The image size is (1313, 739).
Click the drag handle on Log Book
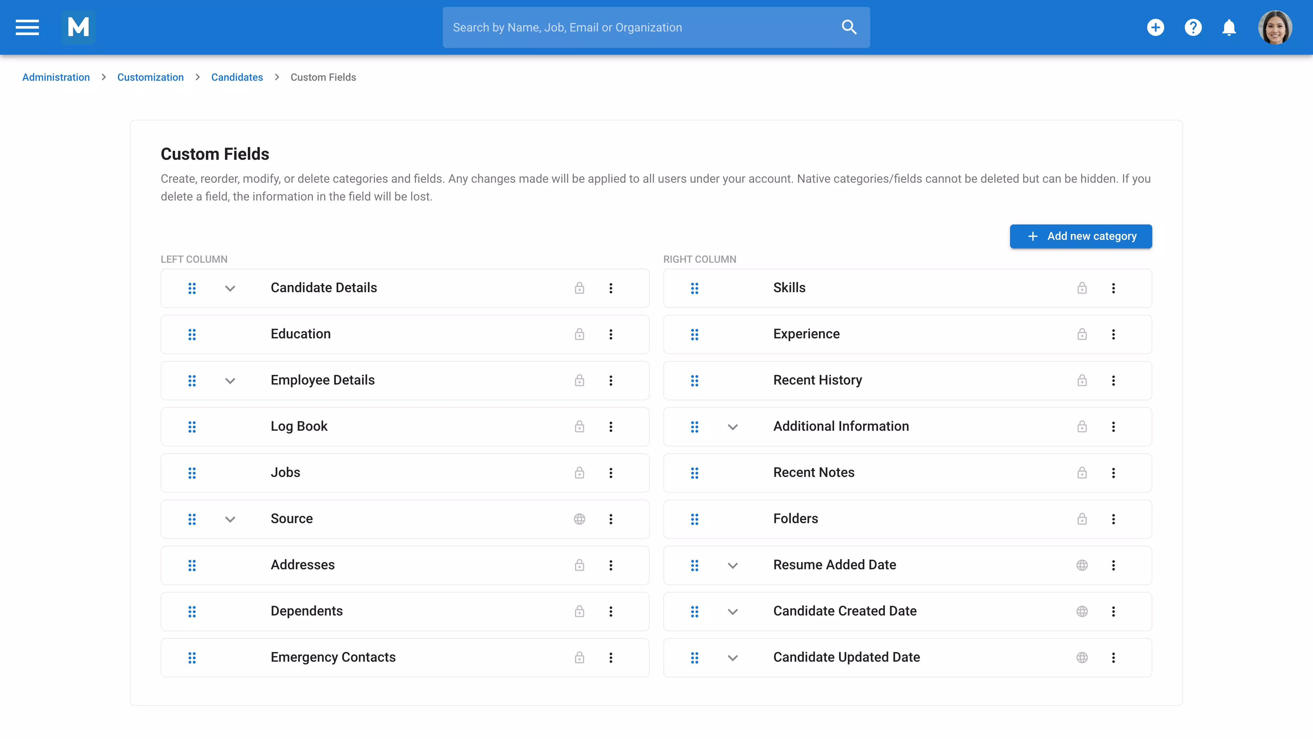click(x=192, y=427)
